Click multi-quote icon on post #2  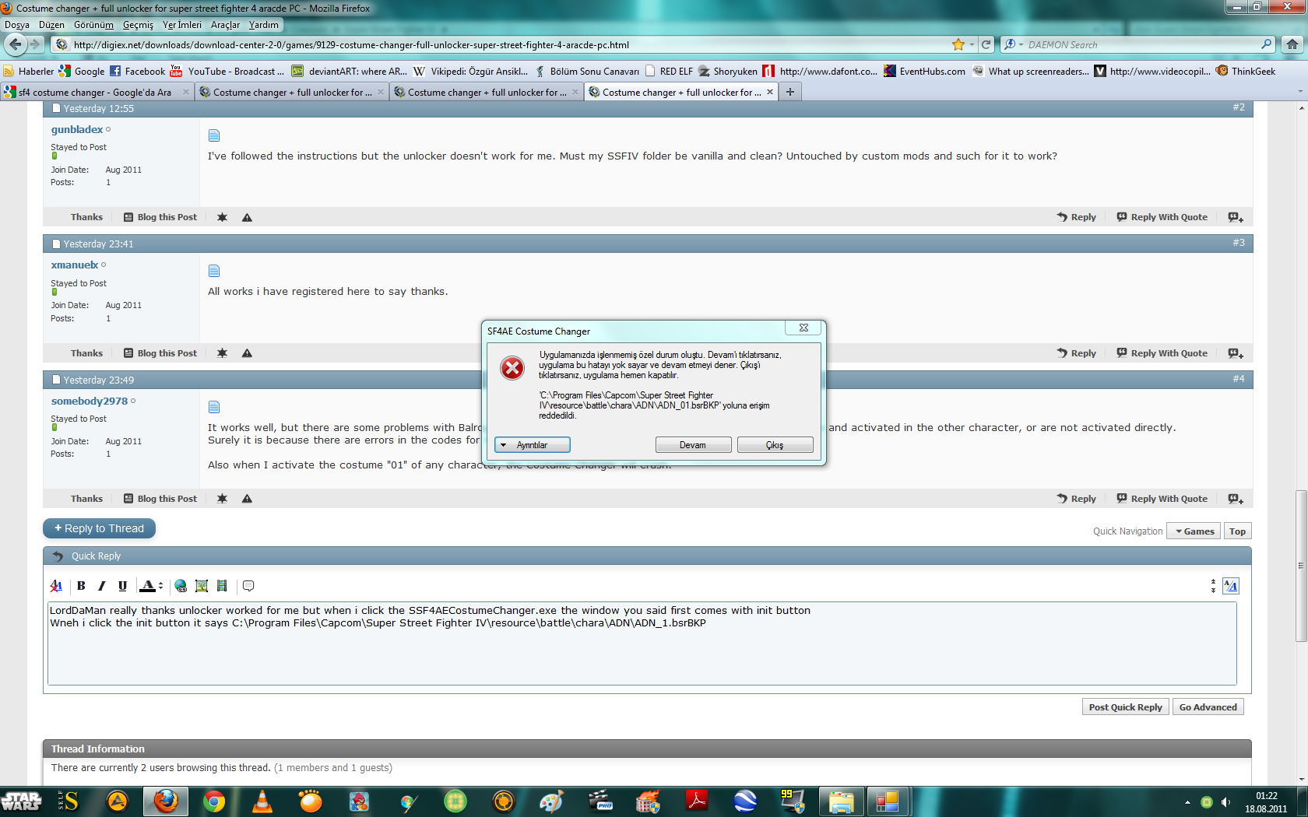point(1236,217)
